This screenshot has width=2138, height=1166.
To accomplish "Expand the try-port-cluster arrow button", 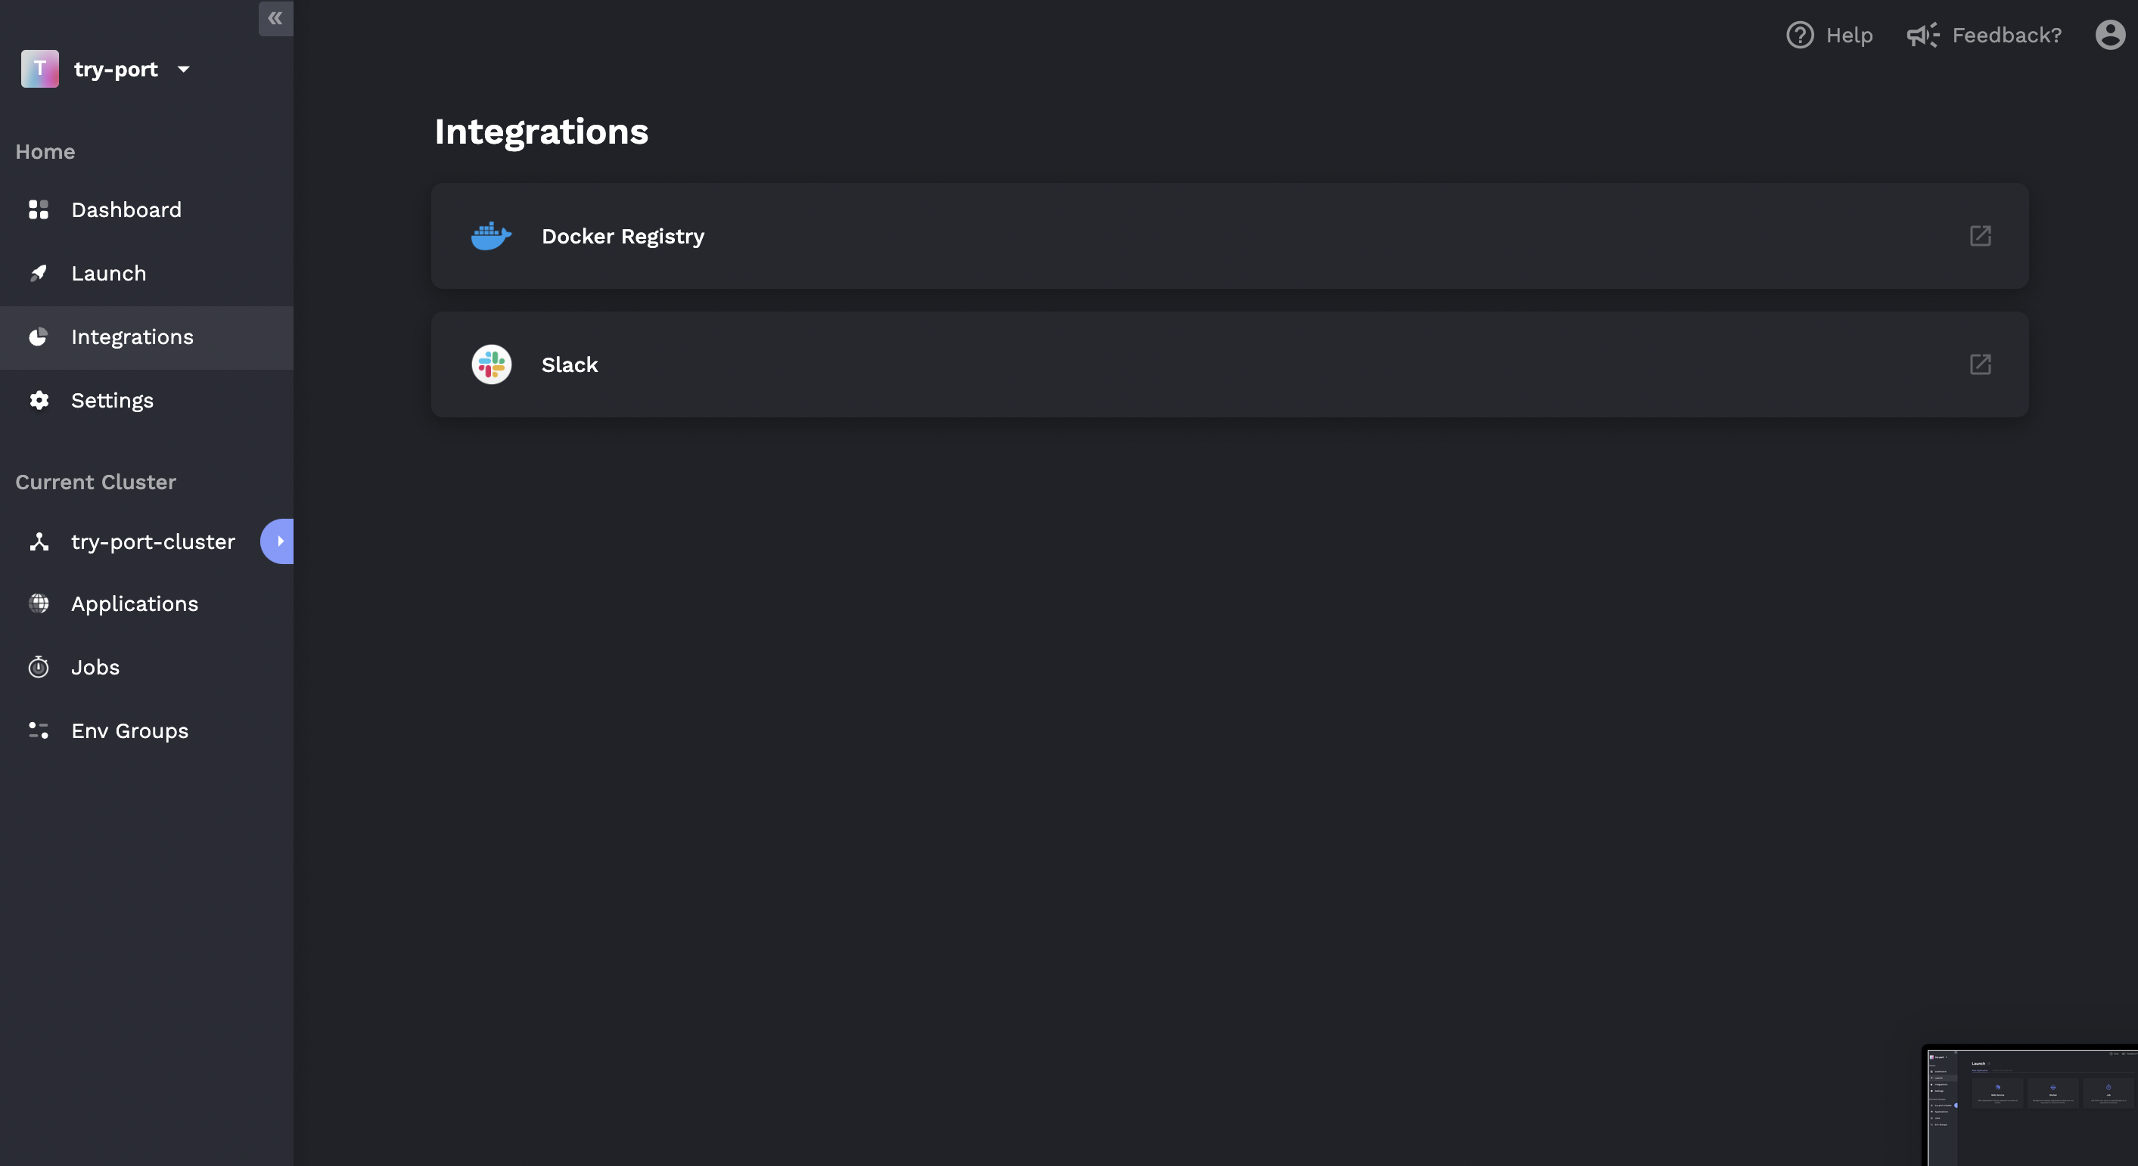I will click(279, 541).
